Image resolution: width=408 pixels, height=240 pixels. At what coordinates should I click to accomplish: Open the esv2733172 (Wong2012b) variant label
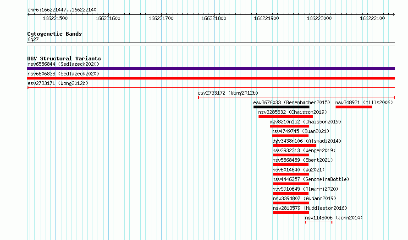pos(228,93)
